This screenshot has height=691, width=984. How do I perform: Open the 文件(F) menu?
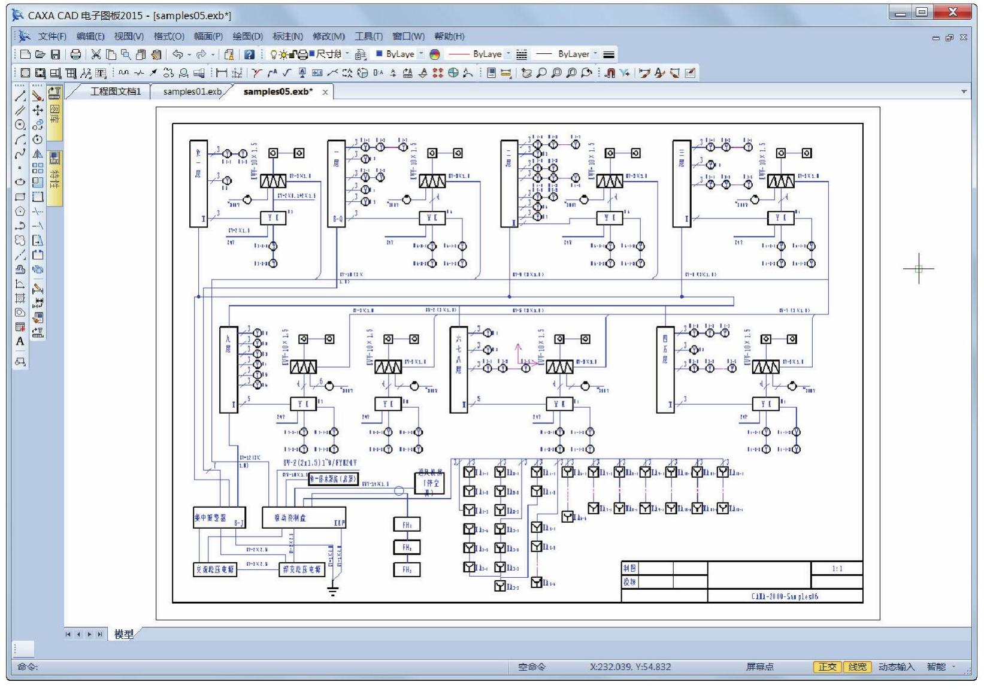52,37
